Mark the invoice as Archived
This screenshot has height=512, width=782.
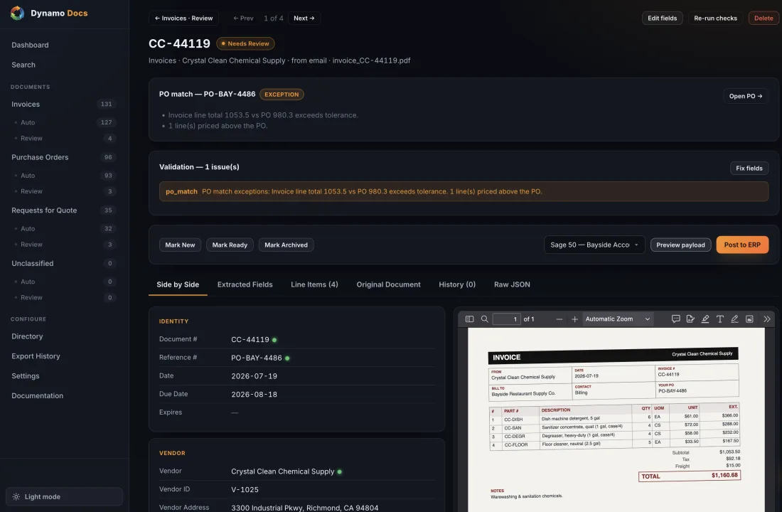pos(286,245)
